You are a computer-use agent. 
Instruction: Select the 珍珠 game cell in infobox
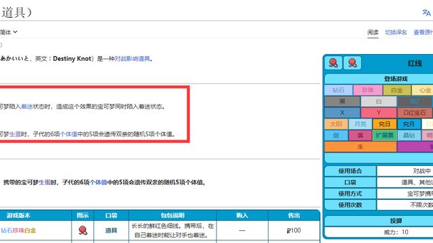(367, 90)
